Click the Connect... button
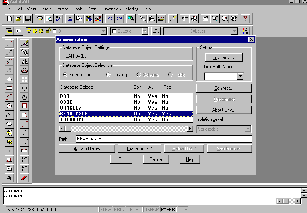Viewport: 307px width, 213px height. tap(224, 88)
